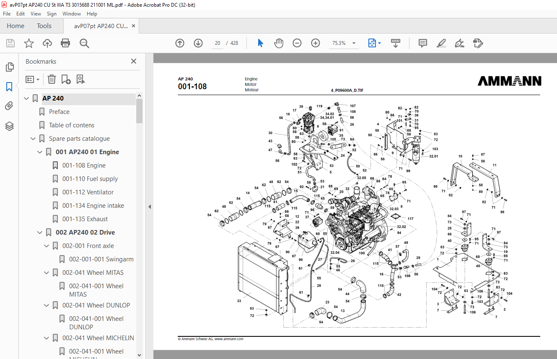
Task: Open the Table of contens bookmark
Action: 72,125
